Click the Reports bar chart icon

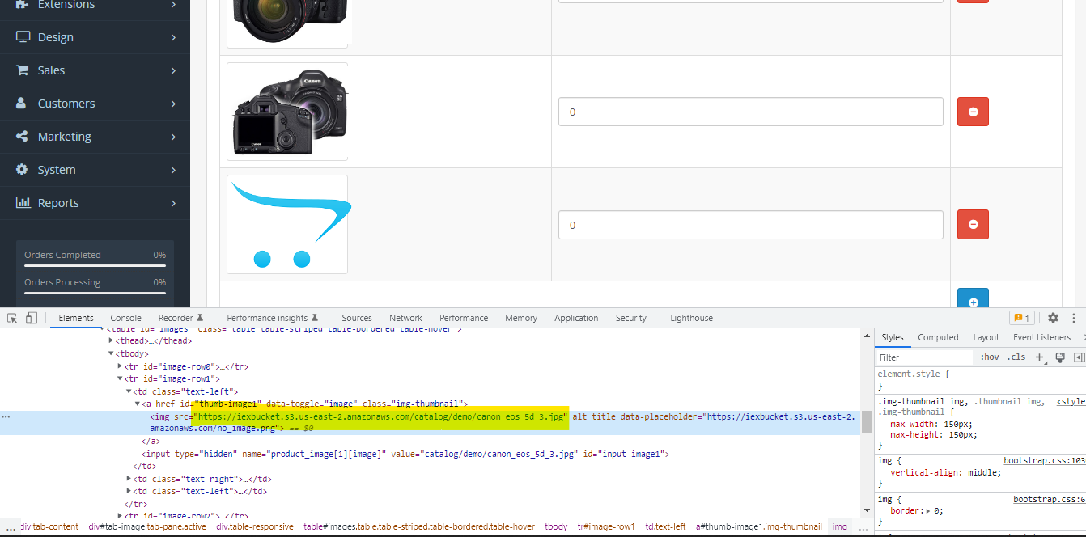(x=23, y=203)
